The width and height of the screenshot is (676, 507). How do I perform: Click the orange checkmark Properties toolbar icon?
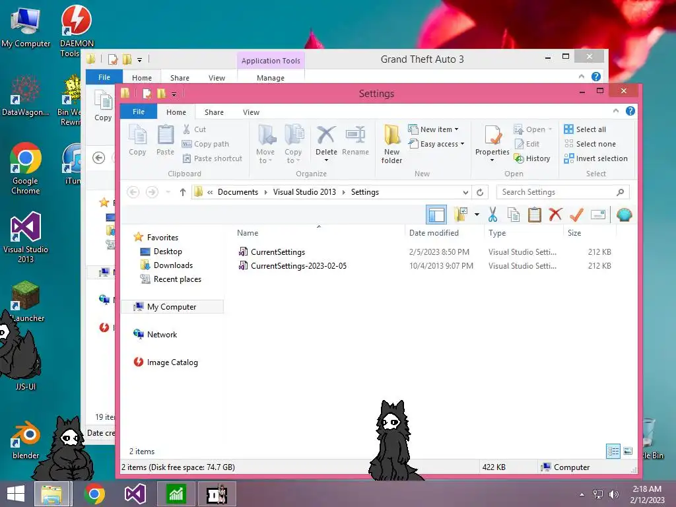(576, 215)
